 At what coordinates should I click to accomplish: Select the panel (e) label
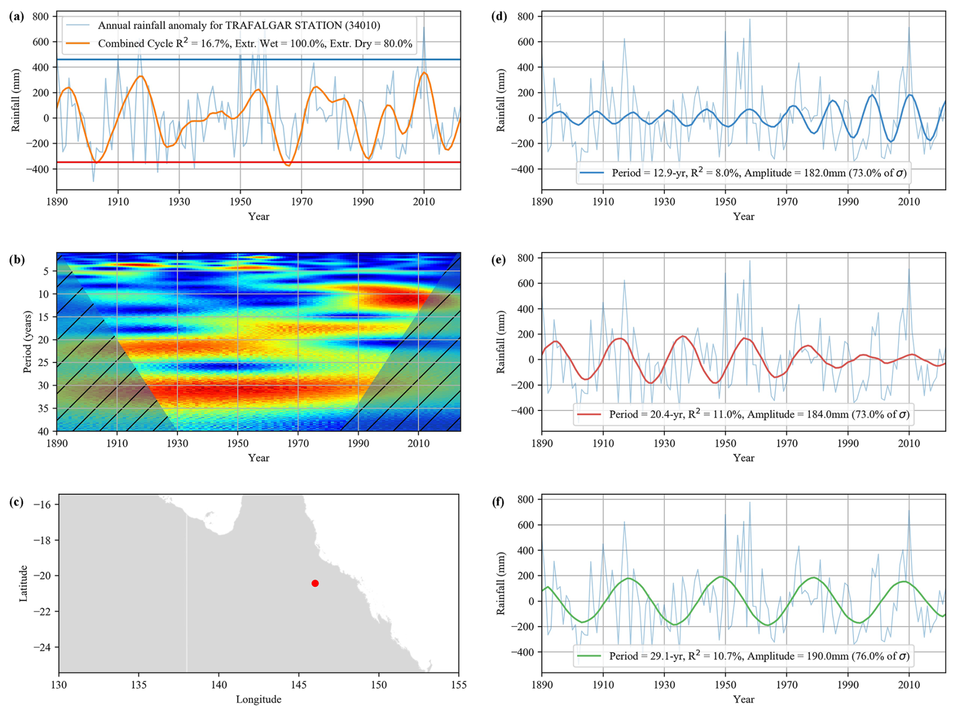click(499, 260)
